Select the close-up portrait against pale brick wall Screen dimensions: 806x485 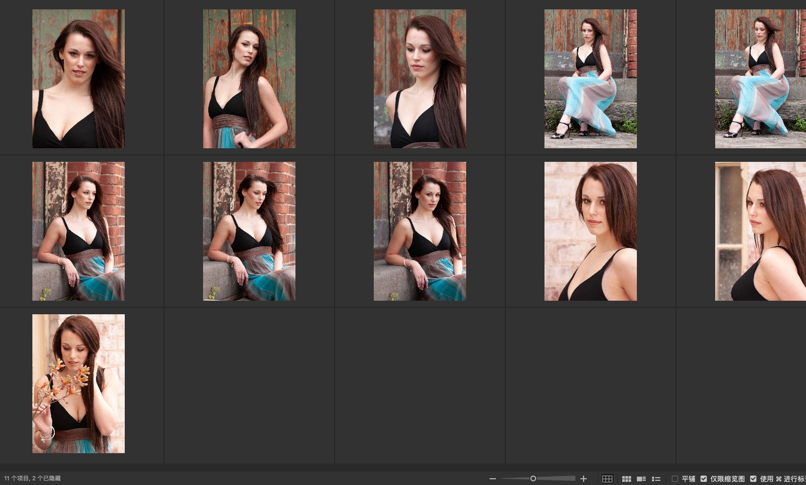point(590,231)
